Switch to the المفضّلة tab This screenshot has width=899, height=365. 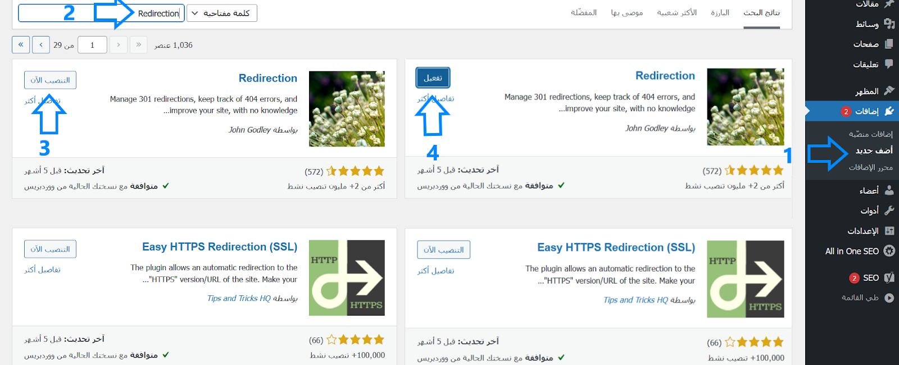584,13
